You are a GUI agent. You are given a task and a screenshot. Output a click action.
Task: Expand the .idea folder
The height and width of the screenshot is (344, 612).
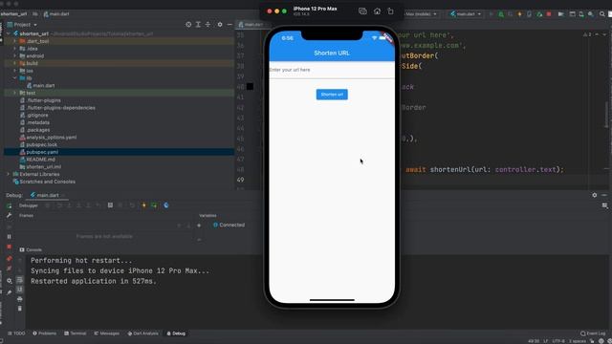pyautogui.click(x=15, y=49)
